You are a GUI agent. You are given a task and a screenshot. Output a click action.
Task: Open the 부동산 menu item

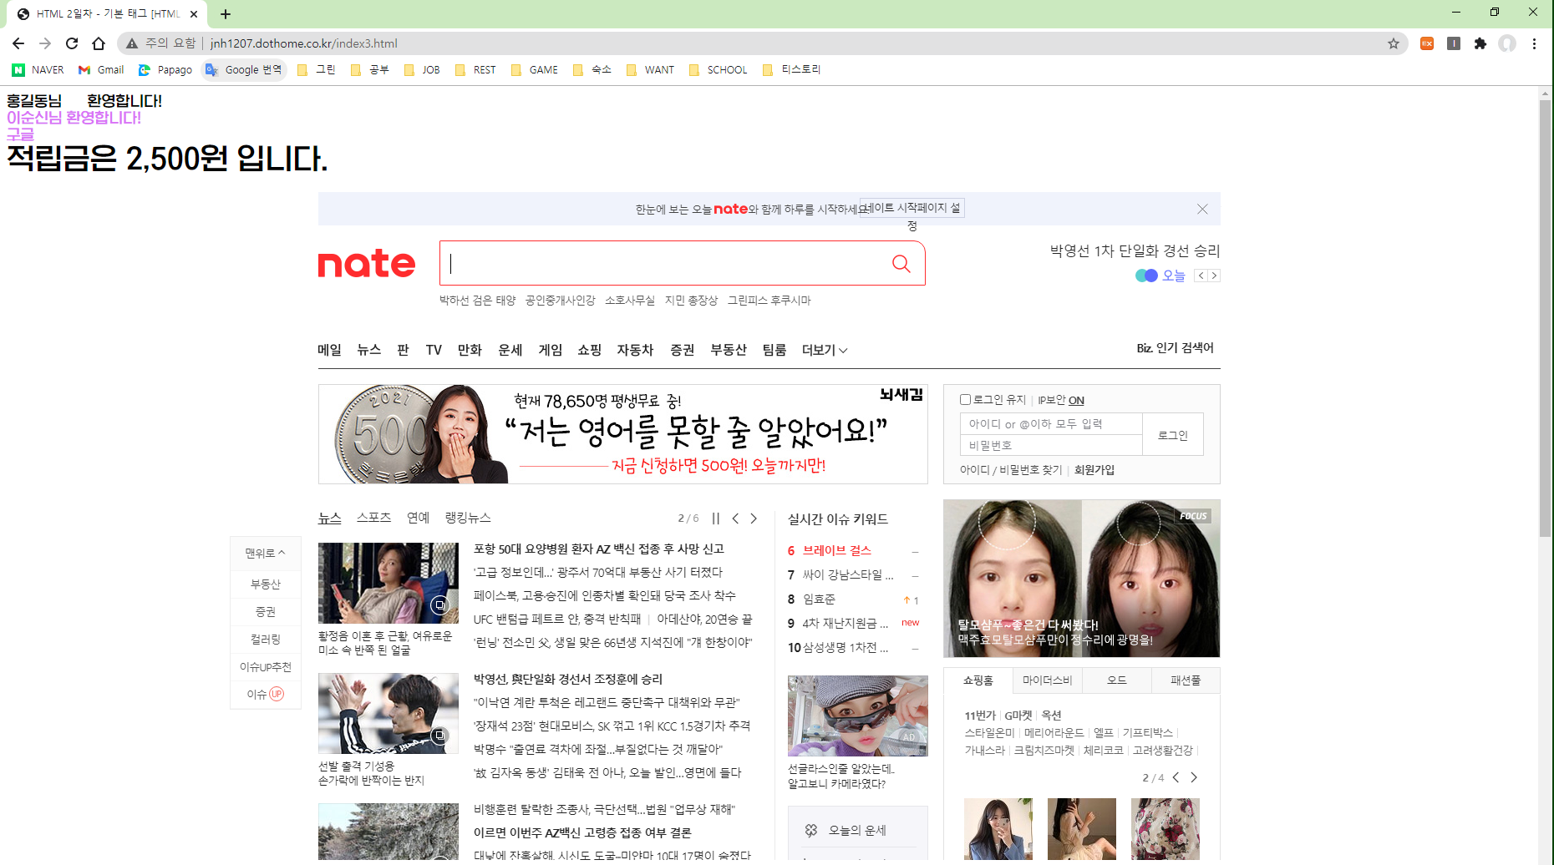coord(729,350)
